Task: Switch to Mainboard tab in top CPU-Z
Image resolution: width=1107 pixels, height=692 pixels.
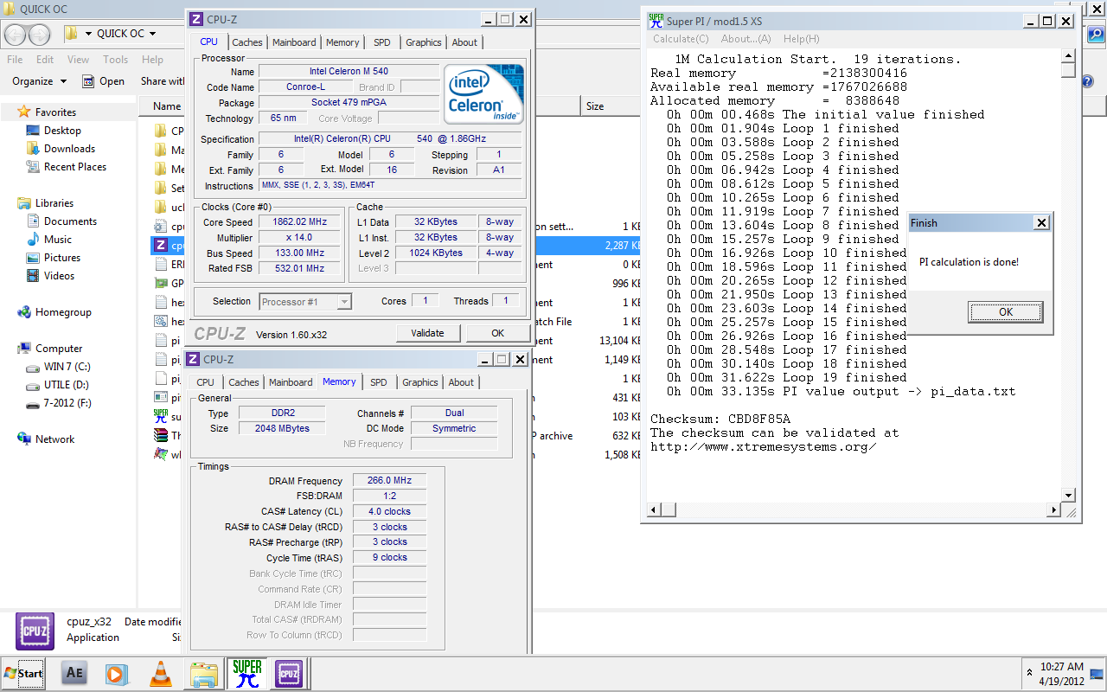Action: (294, 42)
